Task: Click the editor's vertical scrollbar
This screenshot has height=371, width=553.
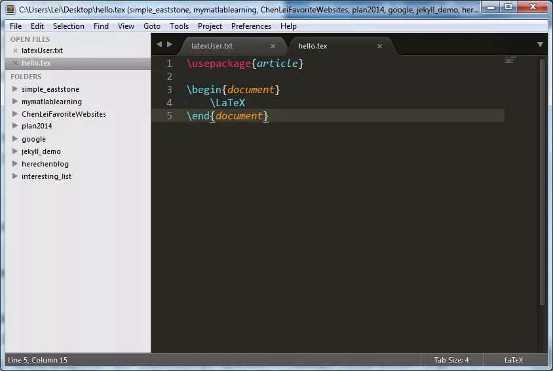Action: 542,182
